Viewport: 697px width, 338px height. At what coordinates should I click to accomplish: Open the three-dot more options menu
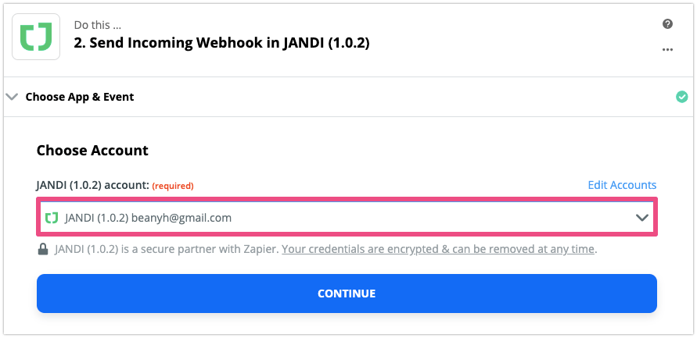tap(667, 49)
